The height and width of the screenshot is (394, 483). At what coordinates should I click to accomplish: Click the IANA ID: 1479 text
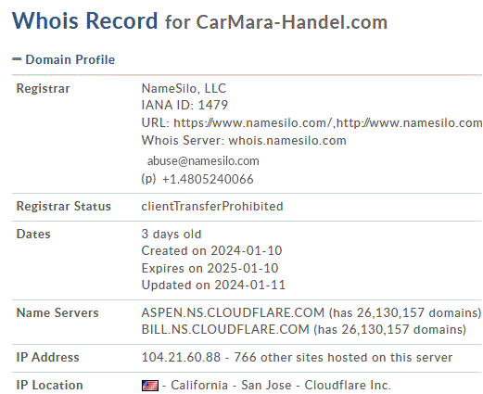pos(184,105)
